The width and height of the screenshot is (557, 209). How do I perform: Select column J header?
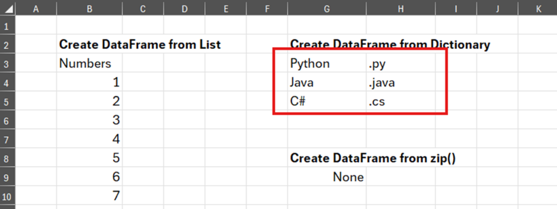pos(497,9)
